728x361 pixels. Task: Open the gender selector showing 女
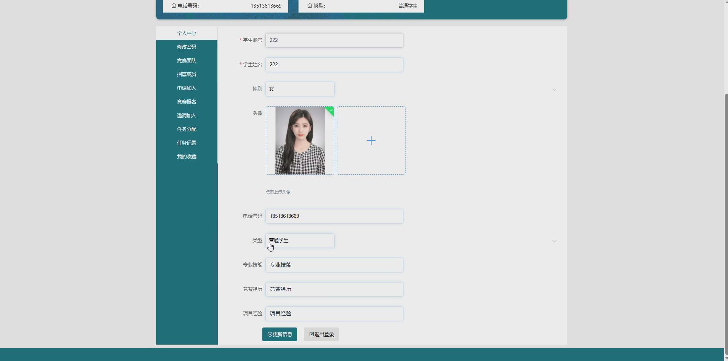click(300, 89)
